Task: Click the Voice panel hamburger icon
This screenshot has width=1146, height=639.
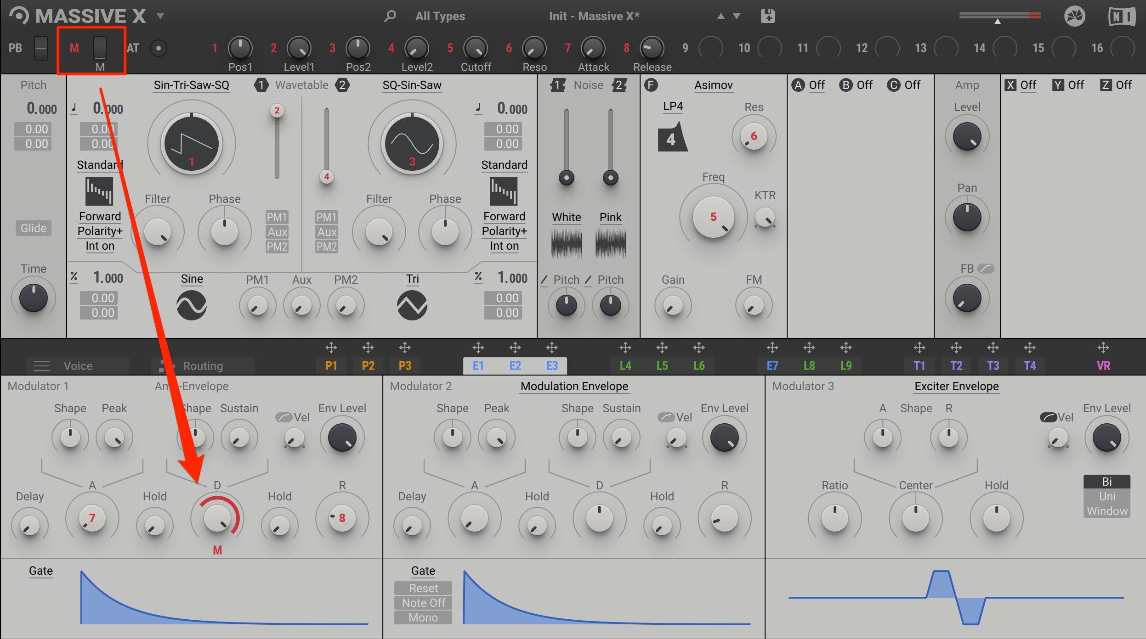Action: tap(42, 366)
